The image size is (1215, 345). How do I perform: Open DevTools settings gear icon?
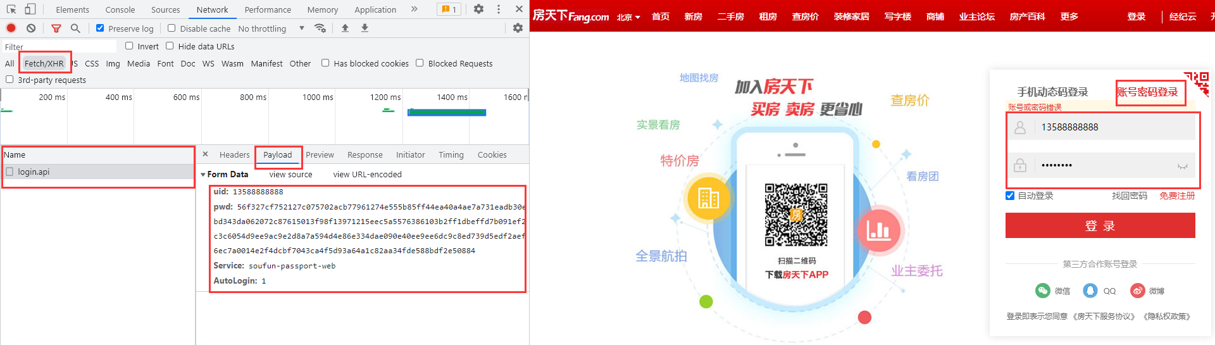pyautogui.click(x=478, y=9)
